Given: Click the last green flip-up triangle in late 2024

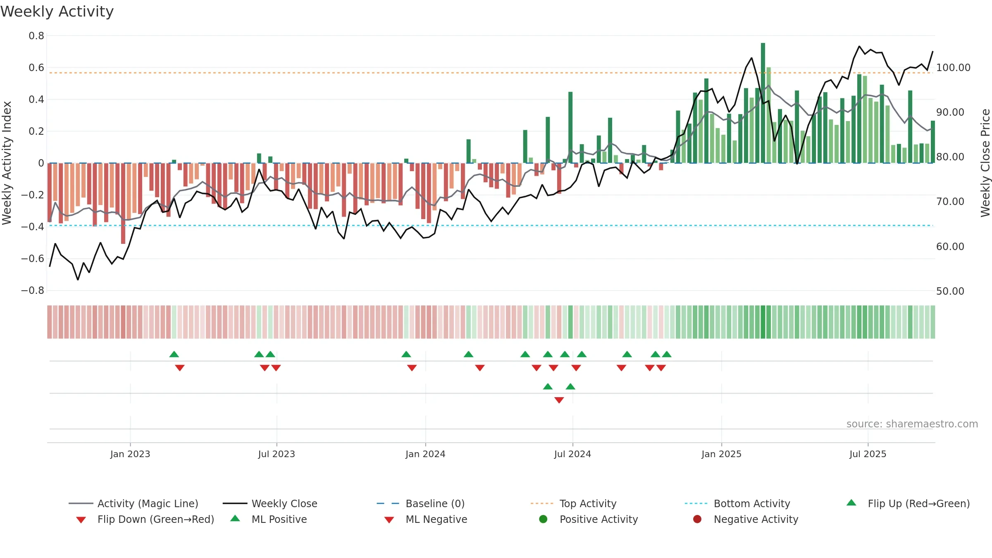Looking at the screenshot, I should pyautogui.click(x=667, y=354).
